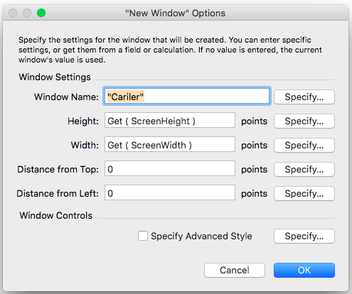Click the greyed-out minimize window button

[27, 13]
